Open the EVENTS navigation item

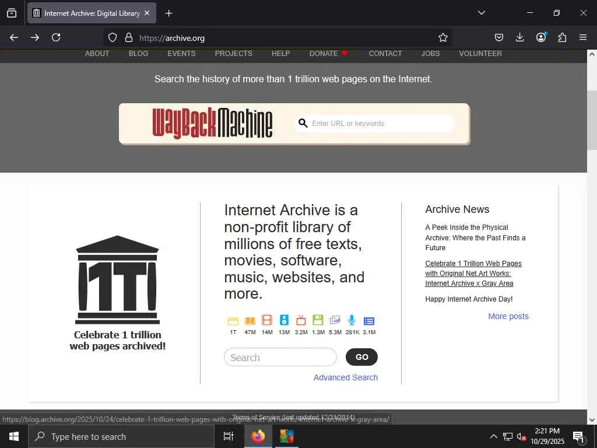click(x=181, y=54)
